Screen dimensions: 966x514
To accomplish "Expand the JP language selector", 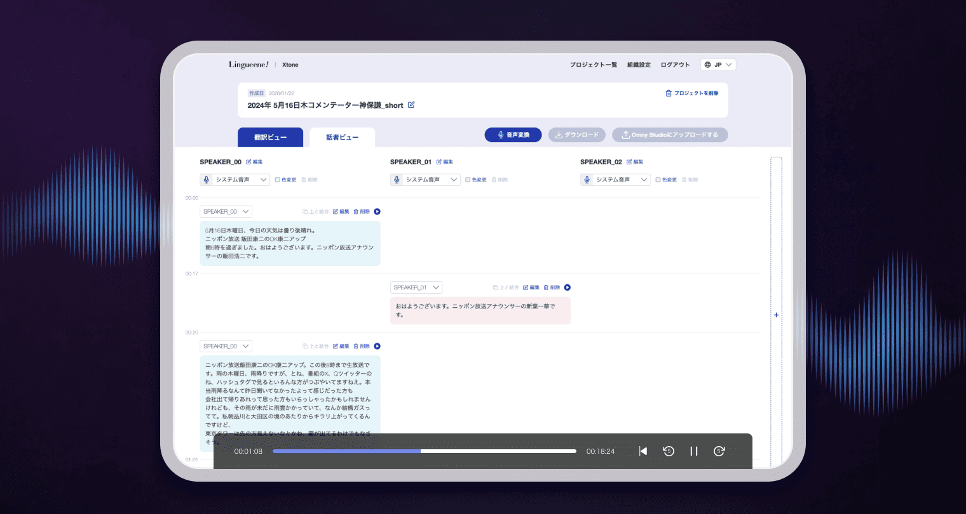I will 718,65.
